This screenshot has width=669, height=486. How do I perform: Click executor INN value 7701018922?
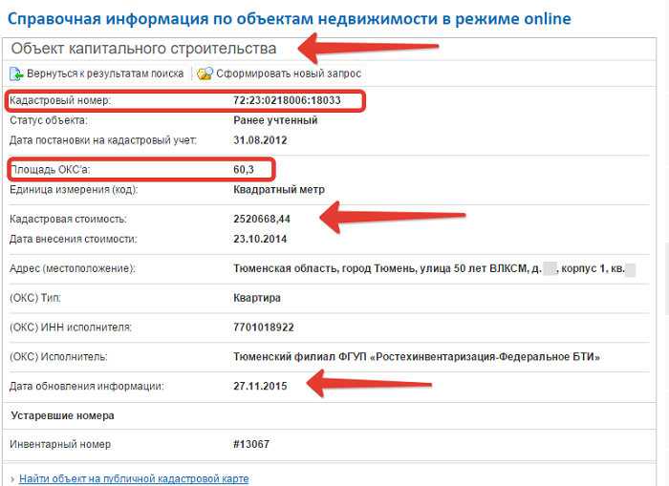tap(263, 328)
